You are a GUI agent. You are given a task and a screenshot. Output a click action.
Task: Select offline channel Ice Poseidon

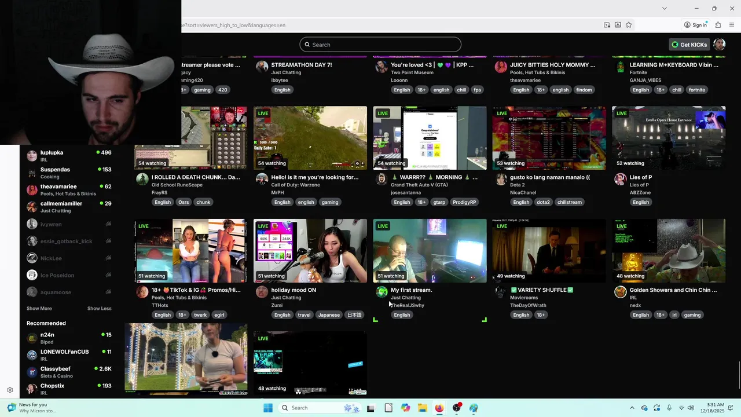click(x=69, y=275)
